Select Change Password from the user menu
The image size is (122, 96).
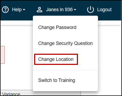tap(57, 27)
